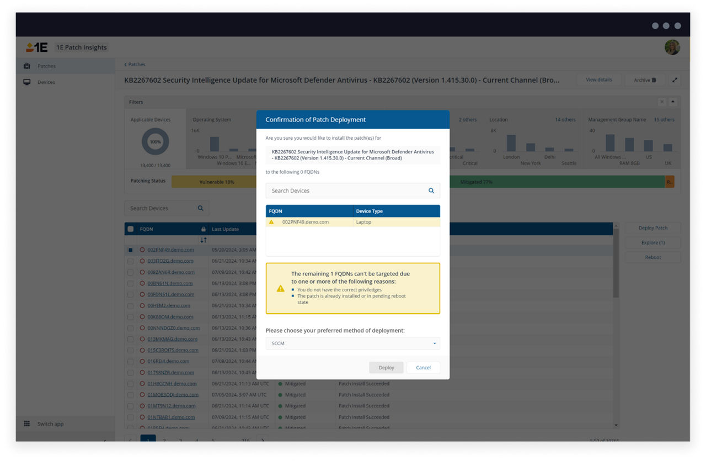This screenshot has height=461, width=706.
Task: Open Patches in the left sidebar
Action: 65,66
